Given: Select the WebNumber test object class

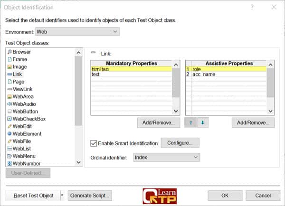Looking at the screenshot, I should coord(27,164).
